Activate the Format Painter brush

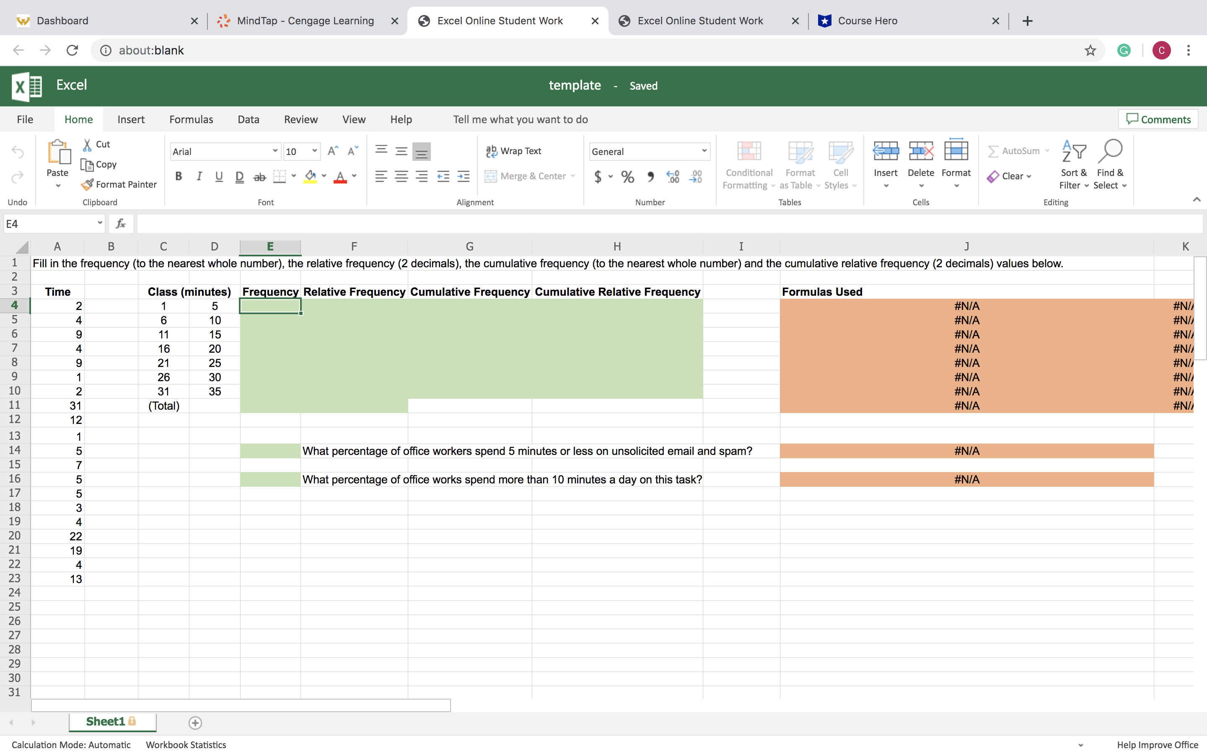coord(87,184)
